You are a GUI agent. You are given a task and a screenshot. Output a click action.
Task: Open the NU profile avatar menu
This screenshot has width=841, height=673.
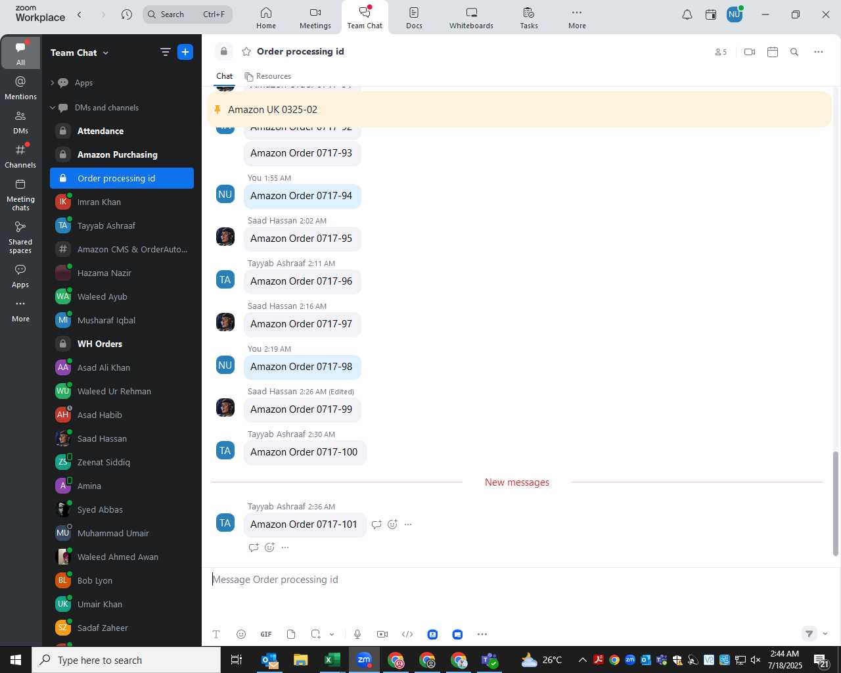coord(735,14)
